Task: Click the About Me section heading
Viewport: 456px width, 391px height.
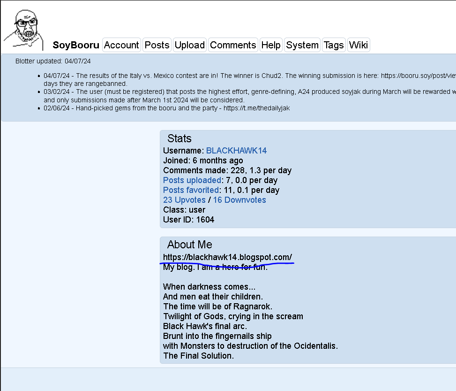Action: click(x=190, y=245)
